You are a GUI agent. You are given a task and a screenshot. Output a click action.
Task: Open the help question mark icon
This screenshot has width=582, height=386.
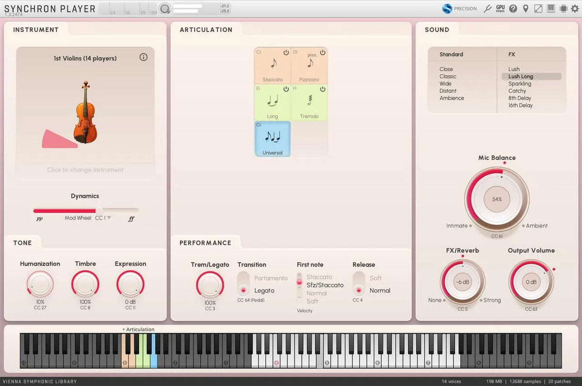pos(513,8)
